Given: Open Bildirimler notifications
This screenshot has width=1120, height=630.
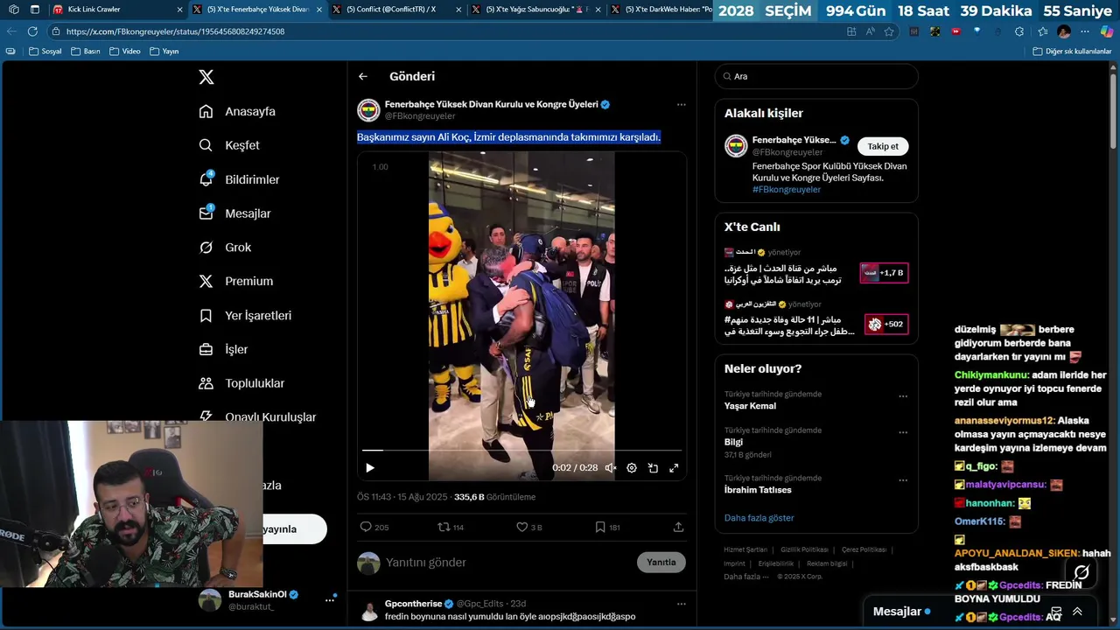Looking at the screenshot, I should 240,179.
